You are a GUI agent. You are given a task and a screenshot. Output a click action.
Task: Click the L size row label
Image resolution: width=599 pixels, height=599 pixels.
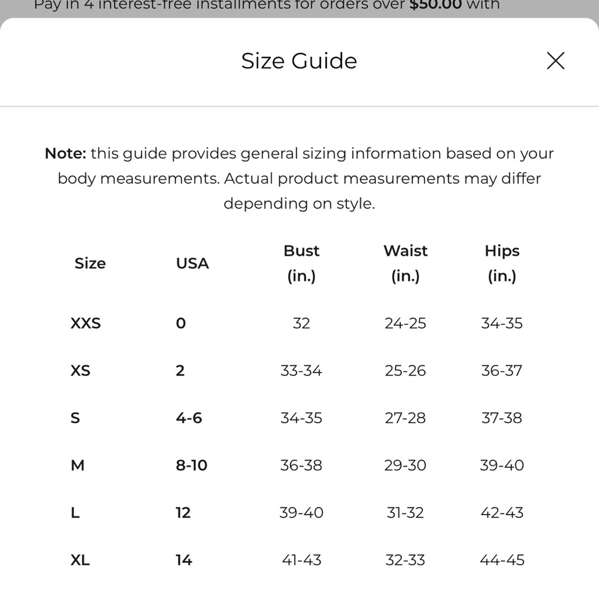[x=75, y=513]
